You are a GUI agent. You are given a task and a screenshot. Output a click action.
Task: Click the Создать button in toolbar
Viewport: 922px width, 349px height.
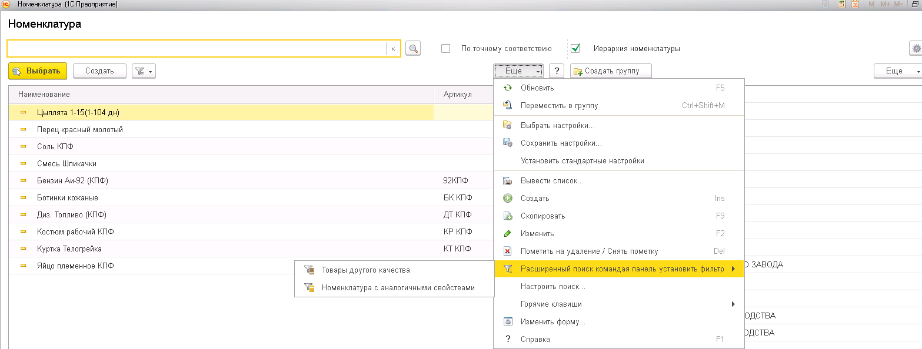pyautogui.click(x=99, y=71)
